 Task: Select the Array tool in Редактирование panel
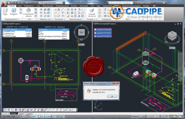pos(82,16)
